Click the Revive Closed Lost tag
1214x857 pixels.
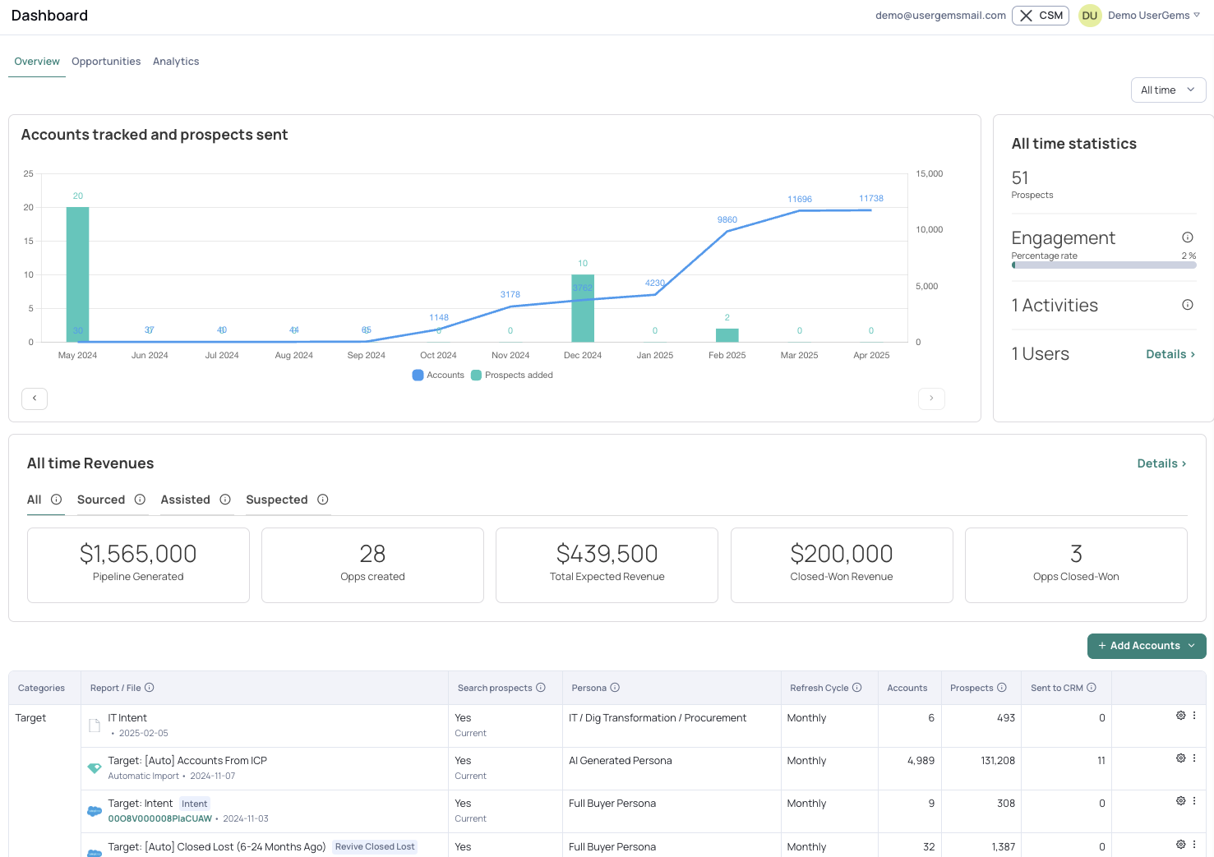[x=375, y=846]
